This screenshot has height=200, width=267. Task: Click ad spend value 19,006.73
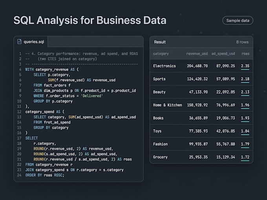point(225,118)
